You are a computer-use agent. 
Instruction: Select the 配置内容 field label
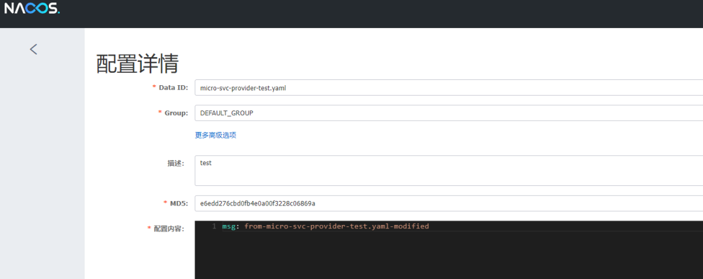[169, 229]
